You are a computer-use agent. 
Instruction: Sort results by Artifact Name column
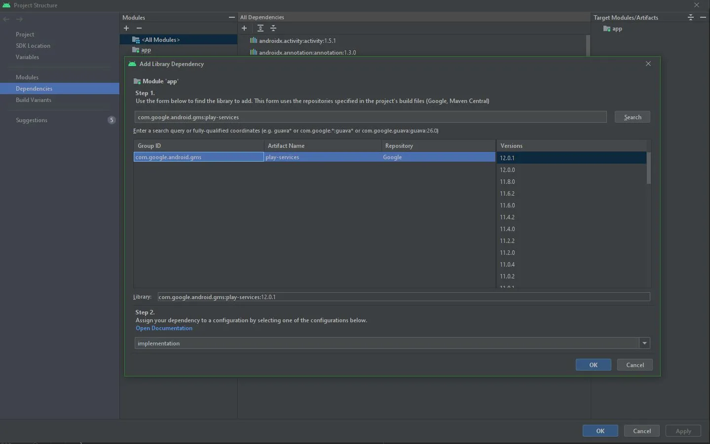[x=323, y=146]
